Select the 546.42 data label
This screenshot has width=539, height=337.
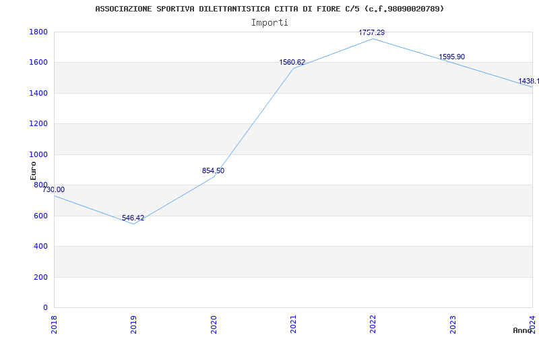pyautogui.click(x=133, y=218)
